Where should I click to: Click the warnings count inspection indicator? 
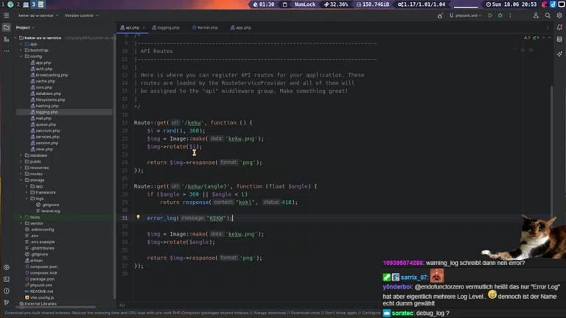[527, 38]
